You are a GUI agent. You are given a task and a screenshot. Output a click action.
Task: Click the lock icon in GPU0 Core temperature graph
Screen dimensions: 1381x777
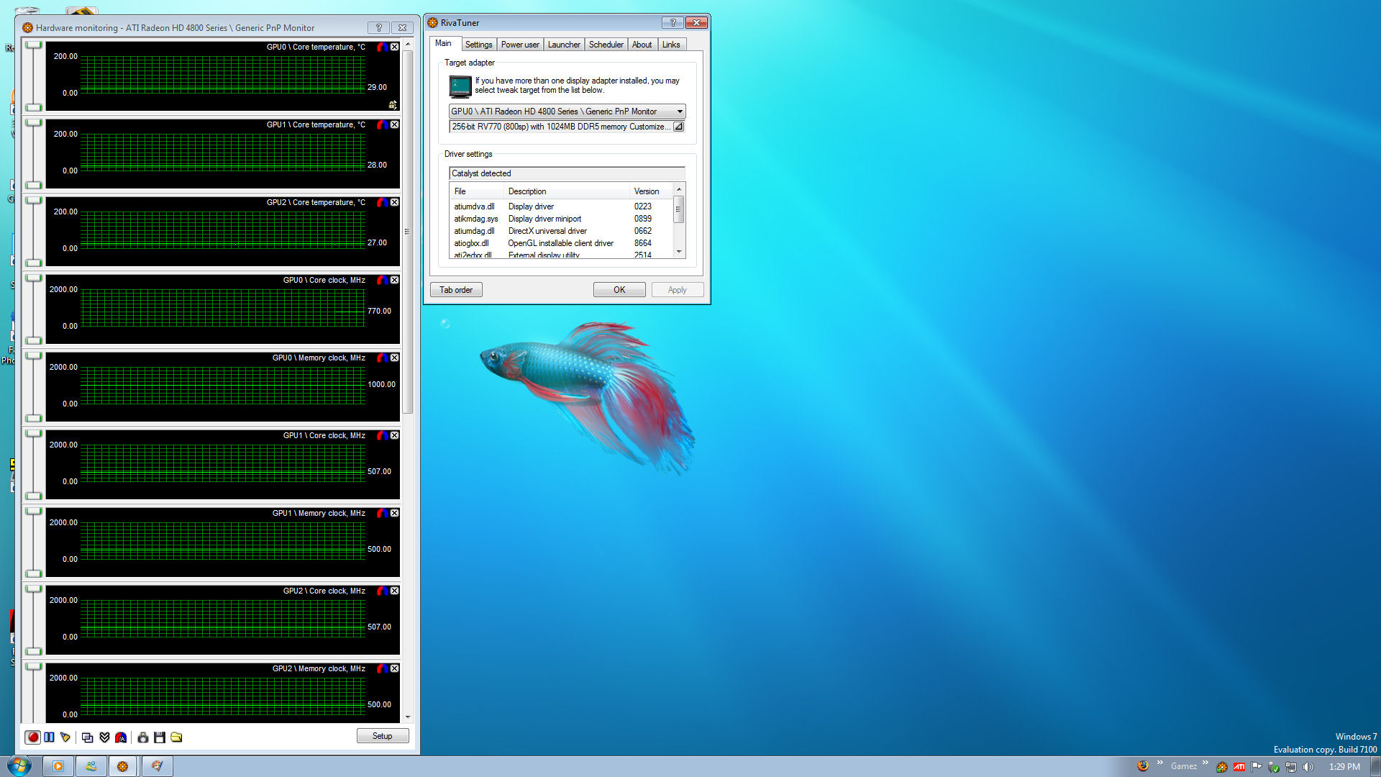tap(393, 105)
